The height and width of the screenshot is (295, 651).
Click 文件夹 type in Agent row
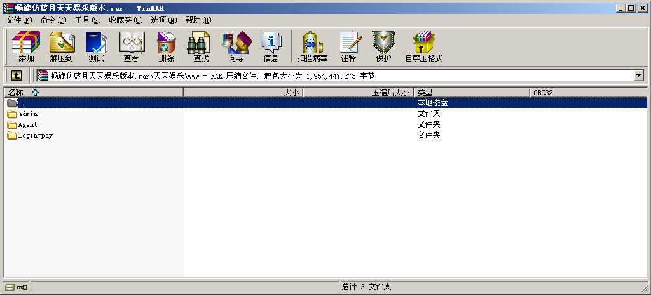pos(428,124)
